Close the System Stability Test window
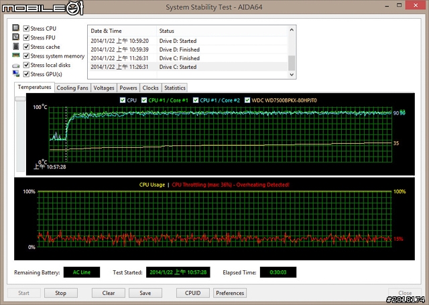Image resolution: width=429 pixels, height=305 pixels. tap(416, 5)
